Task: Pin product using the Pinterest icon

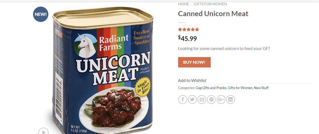Action: click(x=211, y=99)
